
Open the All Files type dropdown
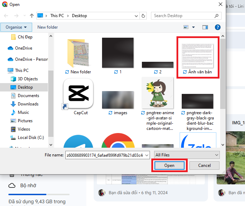[x=187, y=155]
